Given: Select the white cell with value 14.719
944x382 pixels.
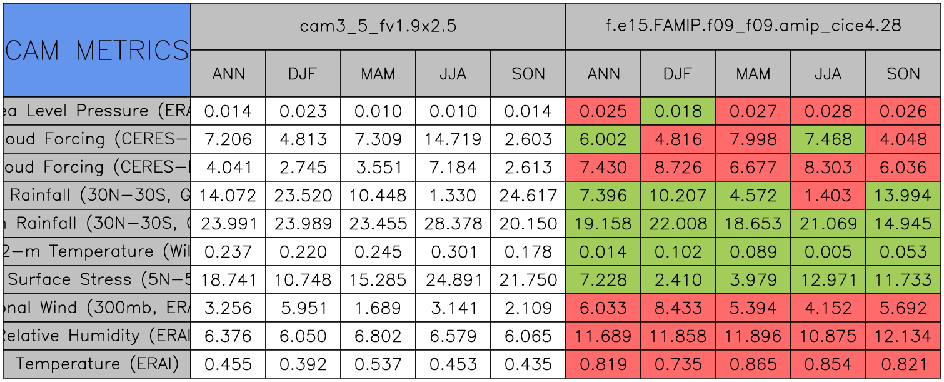Looking at the screenshot, I should [x=453, y=139].
